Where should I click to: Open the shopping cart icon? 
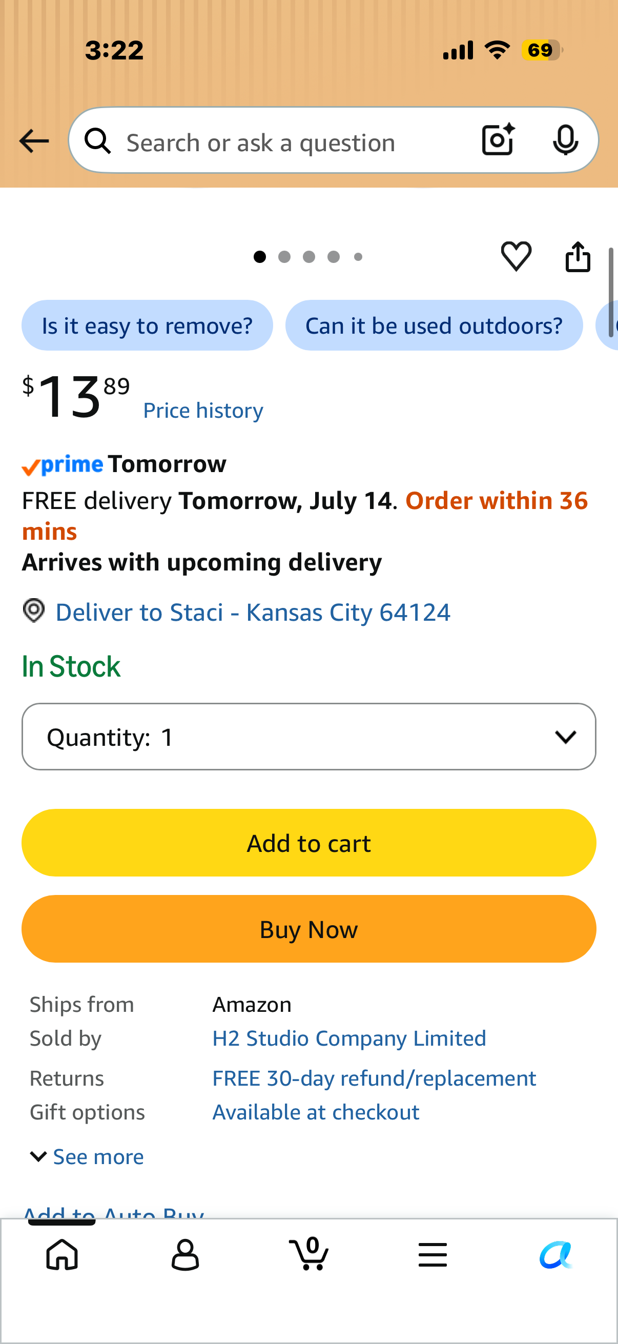(x=308, y=1253)
